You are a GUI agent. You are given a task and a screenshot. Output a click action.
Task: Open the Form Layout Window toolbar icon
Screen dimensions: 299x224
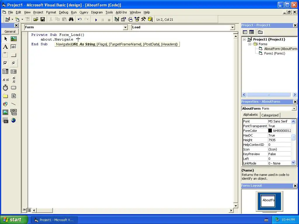[130, 20]
